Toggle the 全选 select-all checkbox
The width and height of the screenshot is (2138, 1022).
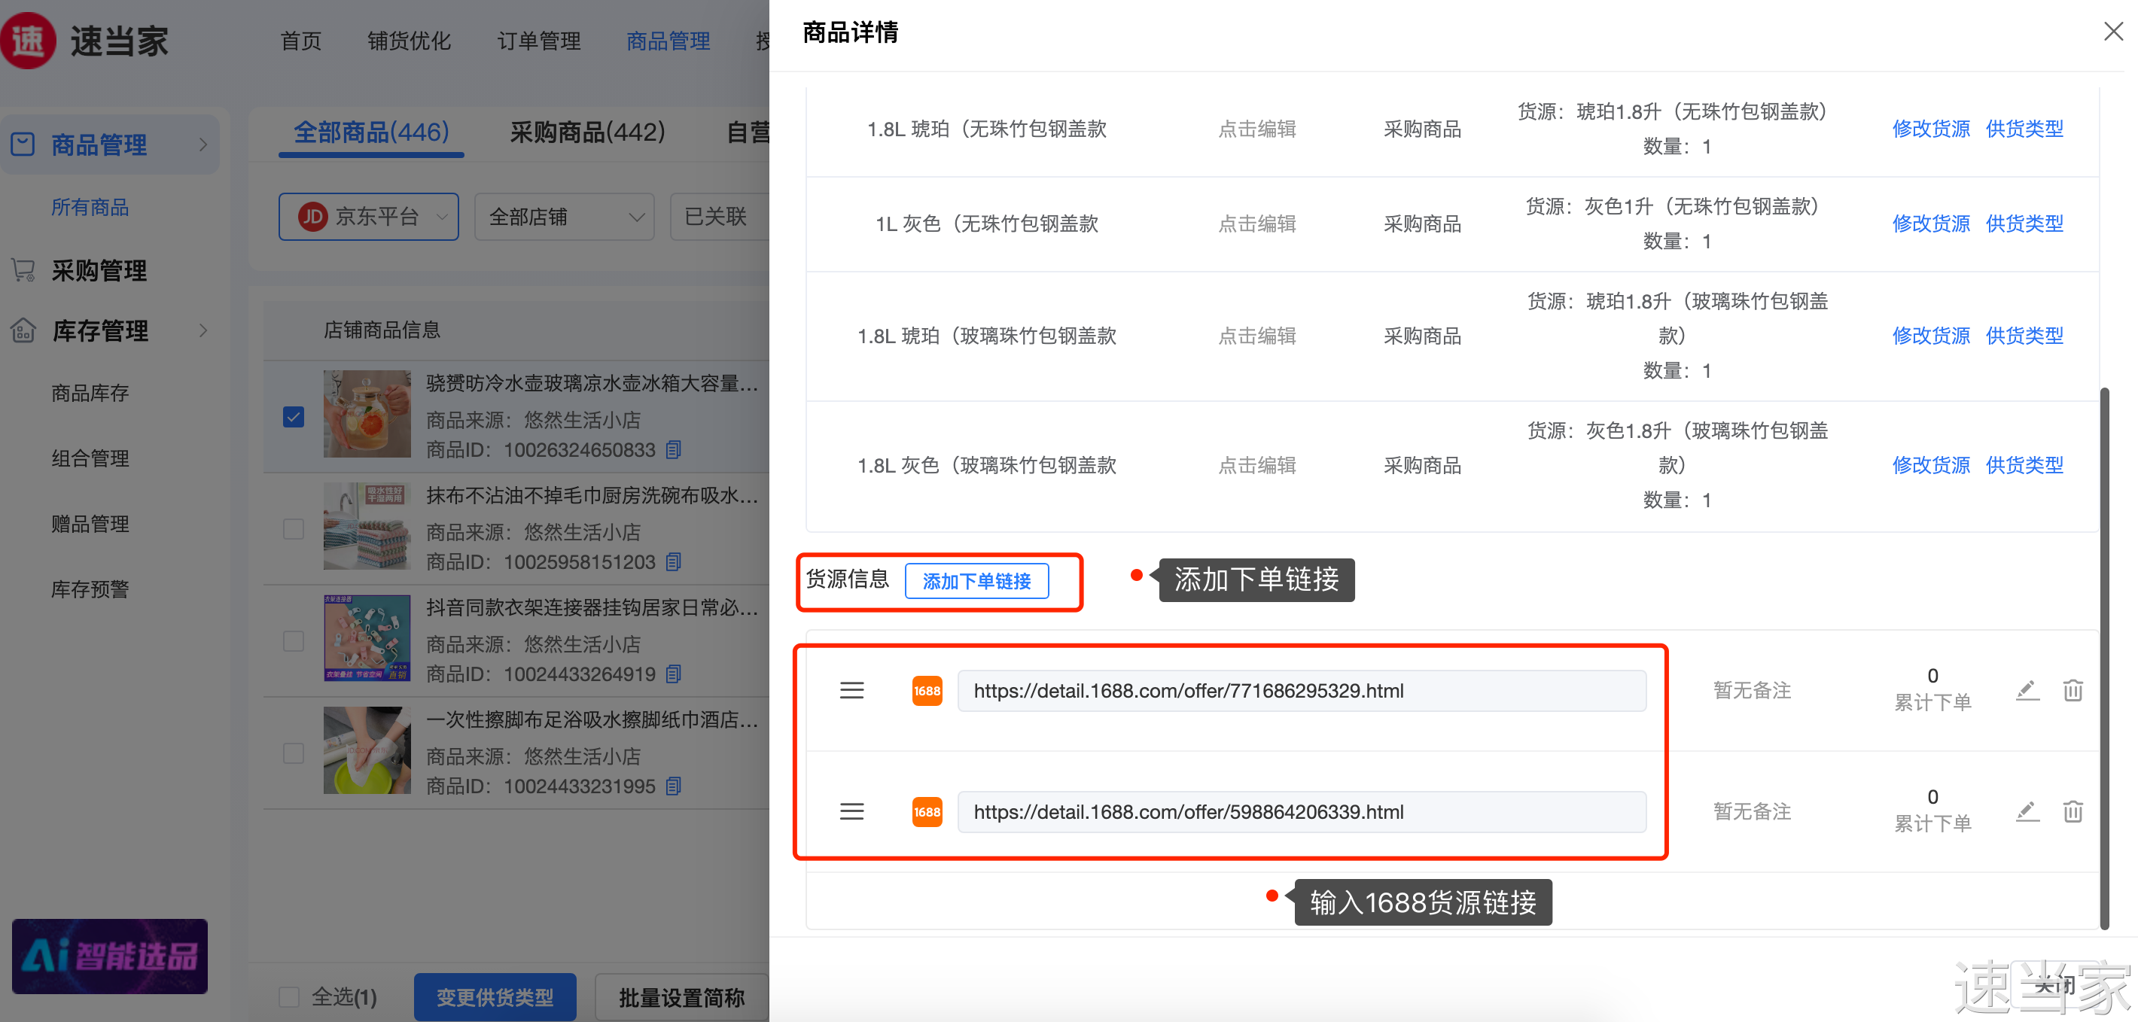click(x=290, y=996)
